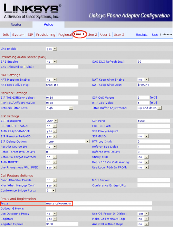The height and width of the screenshot is (227, 173).
Task: Open the User 1 sub-tab
Action: pyautogui.click(x=105, y=35)
